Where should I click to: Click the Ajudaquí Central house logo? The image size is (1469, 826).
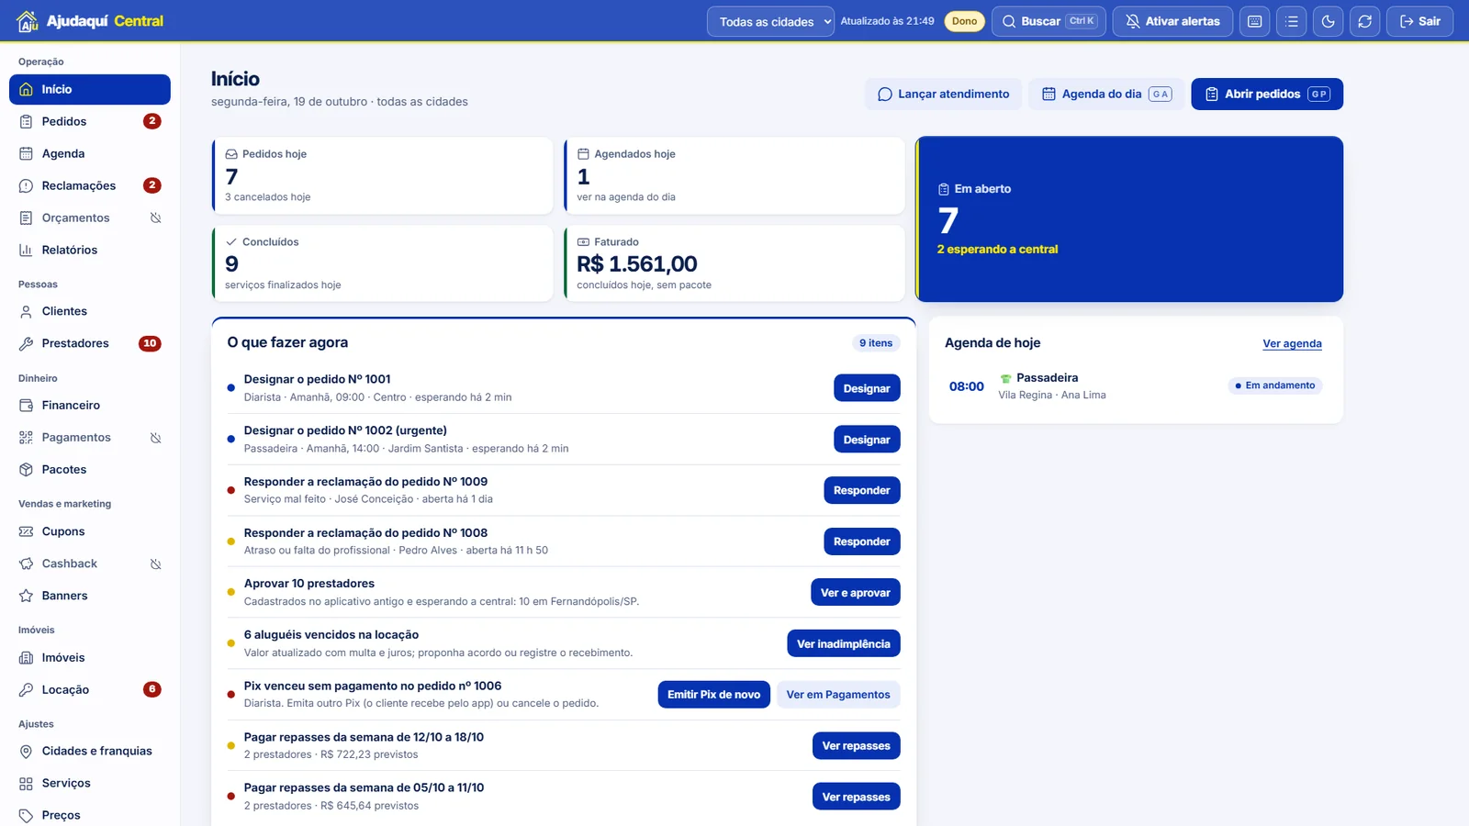click(28, 21)
